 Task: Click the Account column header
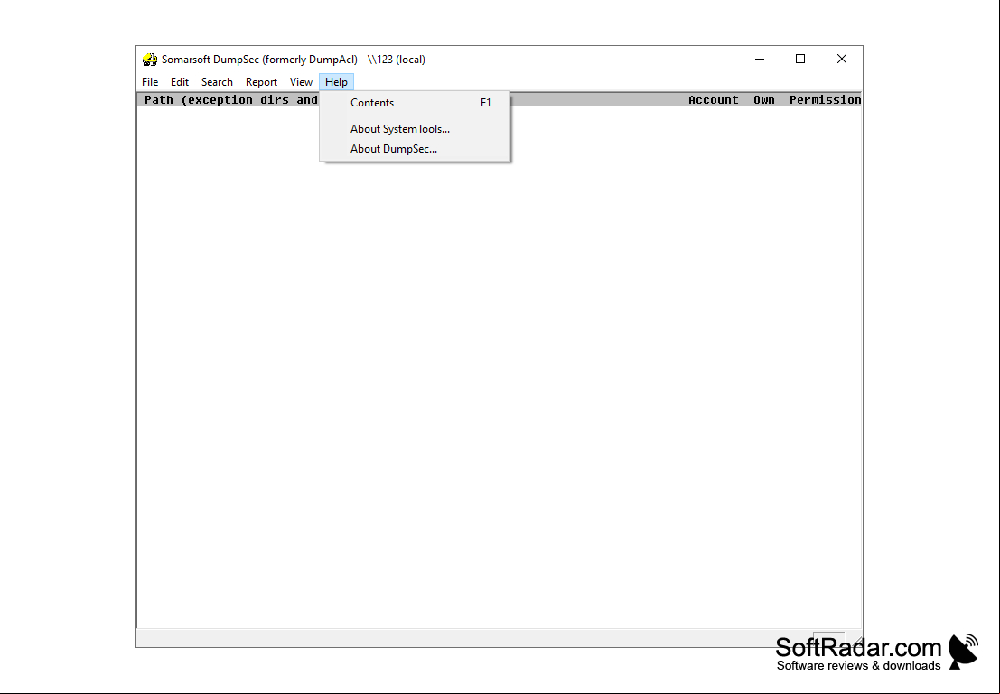pos(713,99)
